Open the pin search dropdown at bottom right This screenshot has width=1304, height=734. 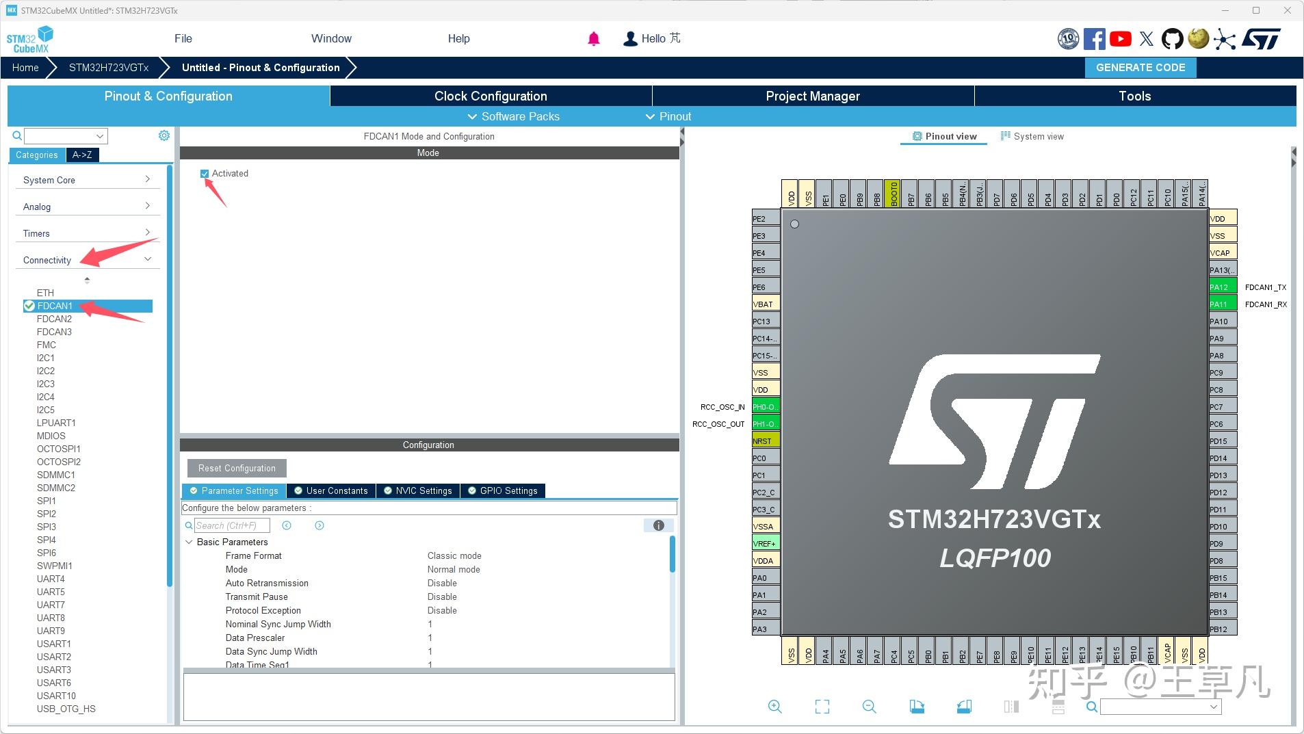(x=1215, y=706)
